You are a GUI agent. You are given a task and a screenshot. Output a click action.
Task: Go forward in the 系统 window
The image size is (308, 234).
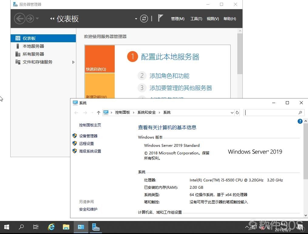(85, 112)
